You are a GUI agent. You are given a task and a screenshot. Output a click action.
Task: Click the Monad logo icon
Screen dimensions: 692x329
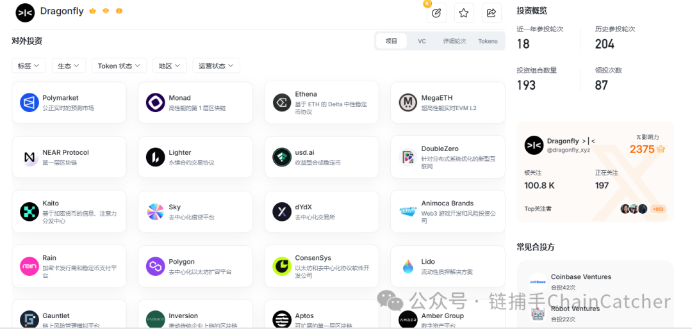click(155, 102)
